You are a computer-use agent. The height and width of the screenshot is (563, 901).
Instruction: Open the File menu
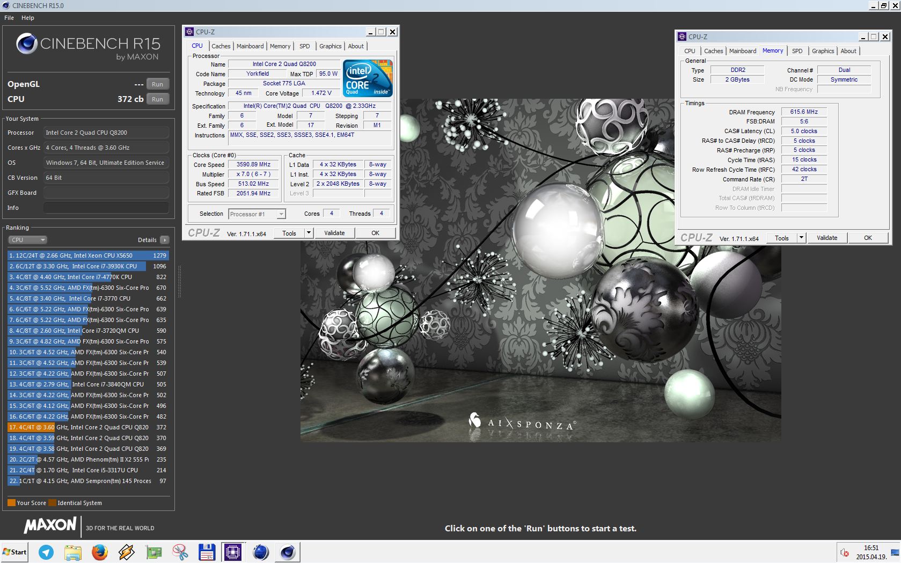[x=9, y=18]
